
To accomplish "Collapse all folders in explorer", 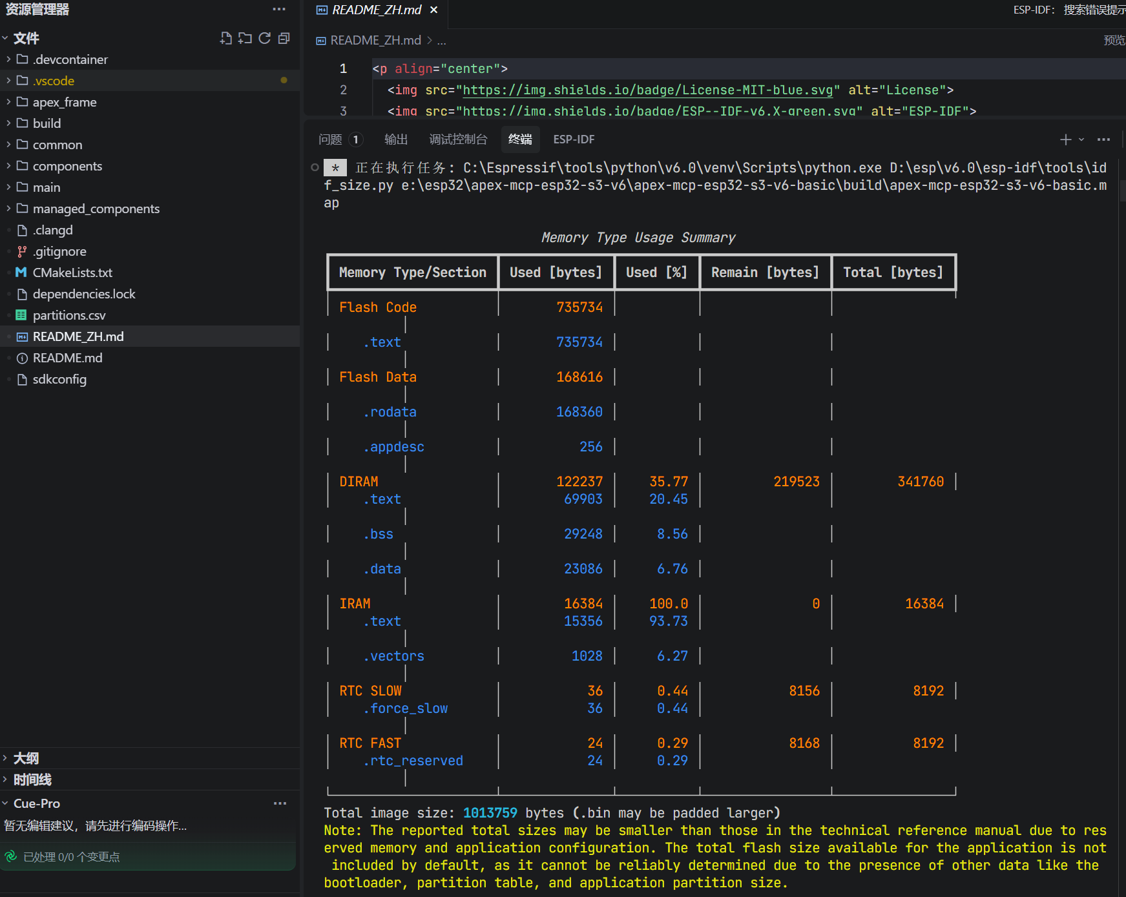I will (x=284, y=38).
